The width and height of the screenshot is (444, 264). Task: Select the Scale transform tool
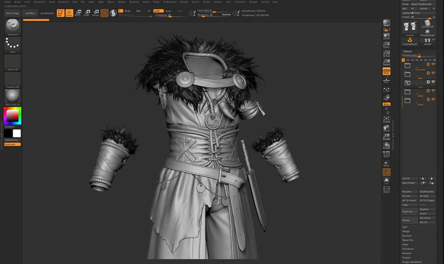pyautogui.click(x=87, y=13)
